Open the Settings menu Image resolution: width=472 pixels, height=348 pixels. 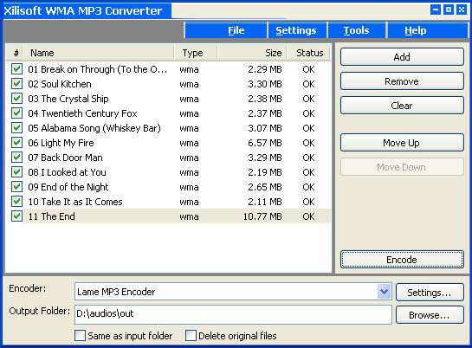point(296,30)
